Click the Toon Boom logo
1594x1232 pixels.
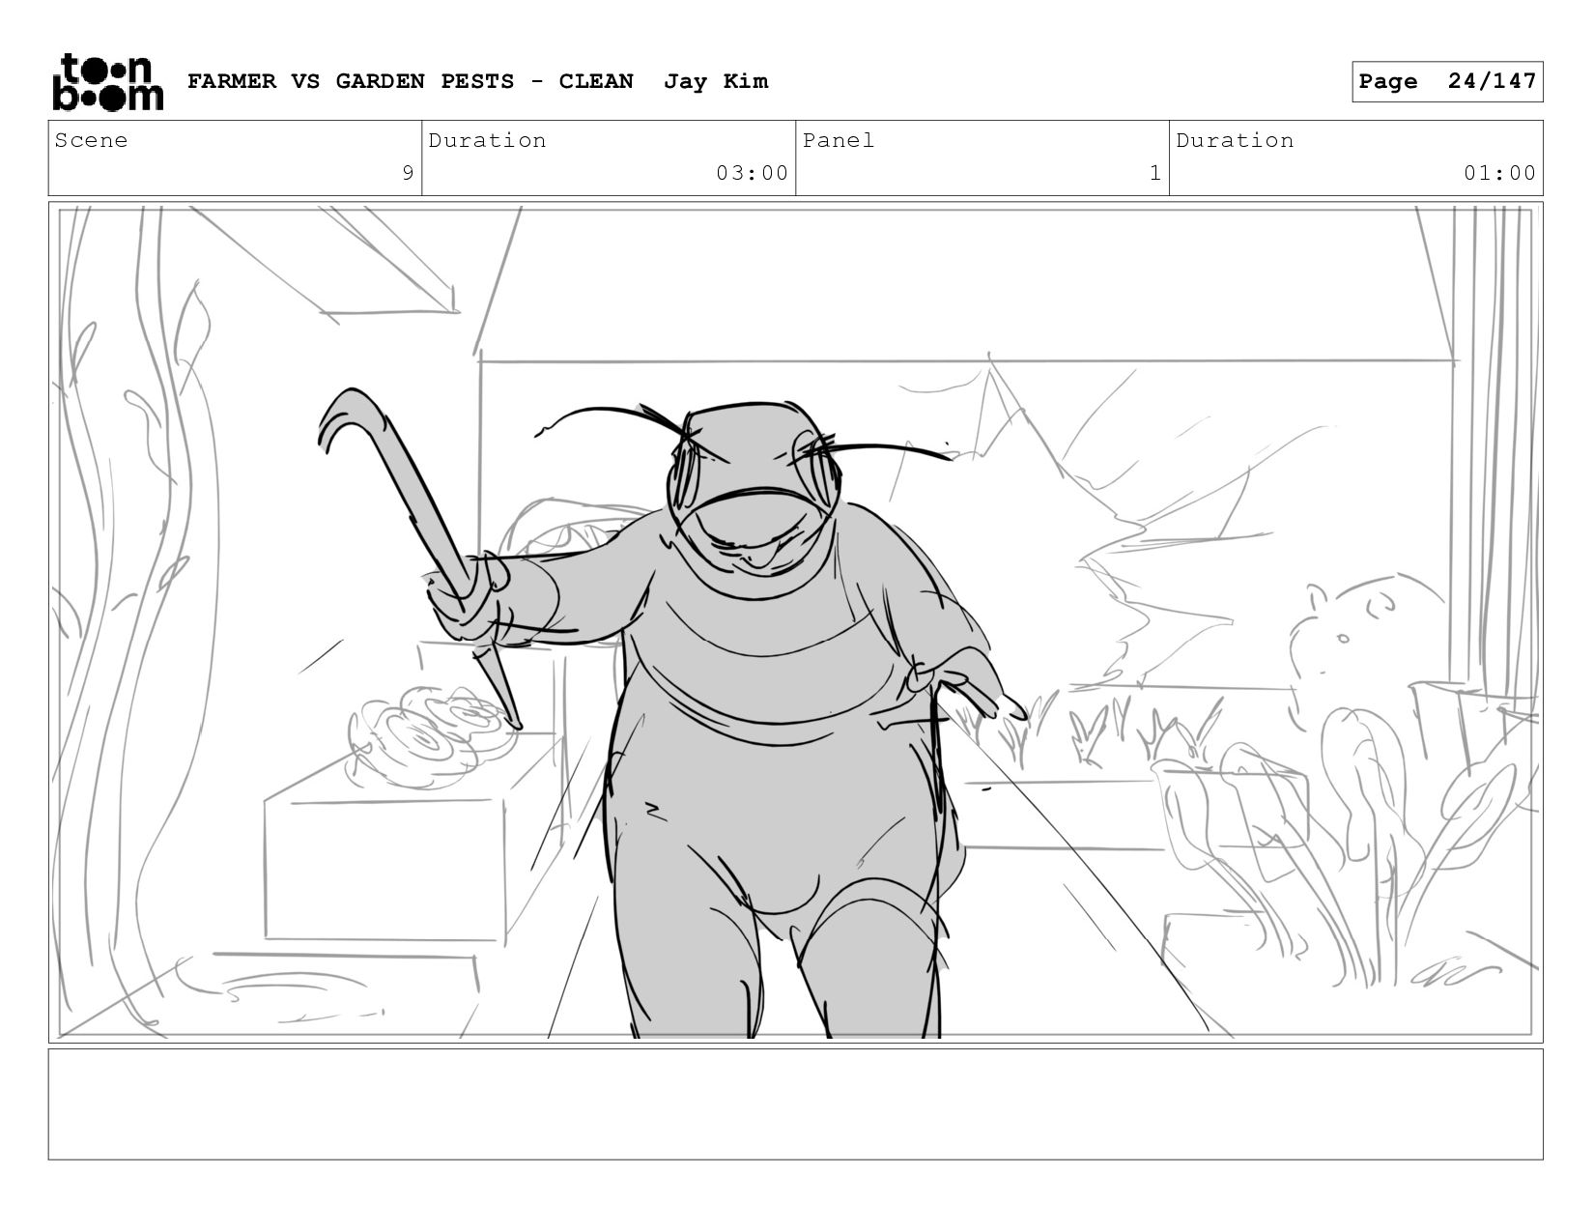pyautogui.click(x=107, y=82)
